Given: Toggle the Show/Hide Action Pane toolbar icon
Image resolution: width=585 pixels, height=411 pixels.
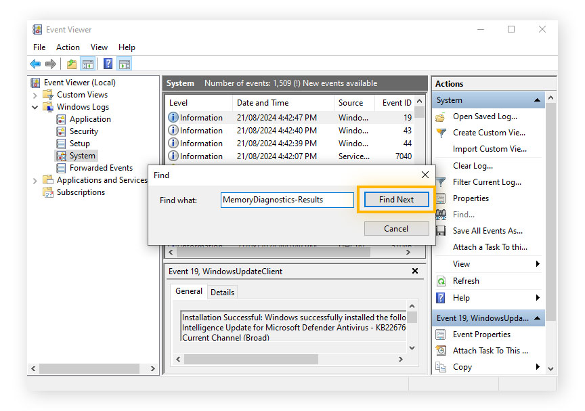Looking at the screenshot, I should (x=124, y=64).
